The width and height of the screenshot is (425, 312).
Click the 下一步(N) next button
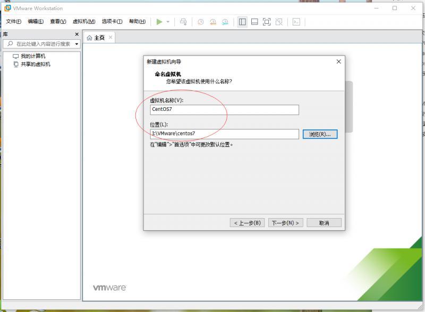[x=286, y=223]
